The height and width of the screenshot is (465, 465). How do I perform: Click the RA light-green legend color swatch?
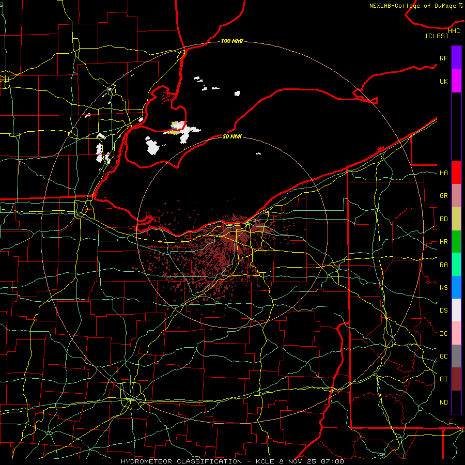[456, 265]
